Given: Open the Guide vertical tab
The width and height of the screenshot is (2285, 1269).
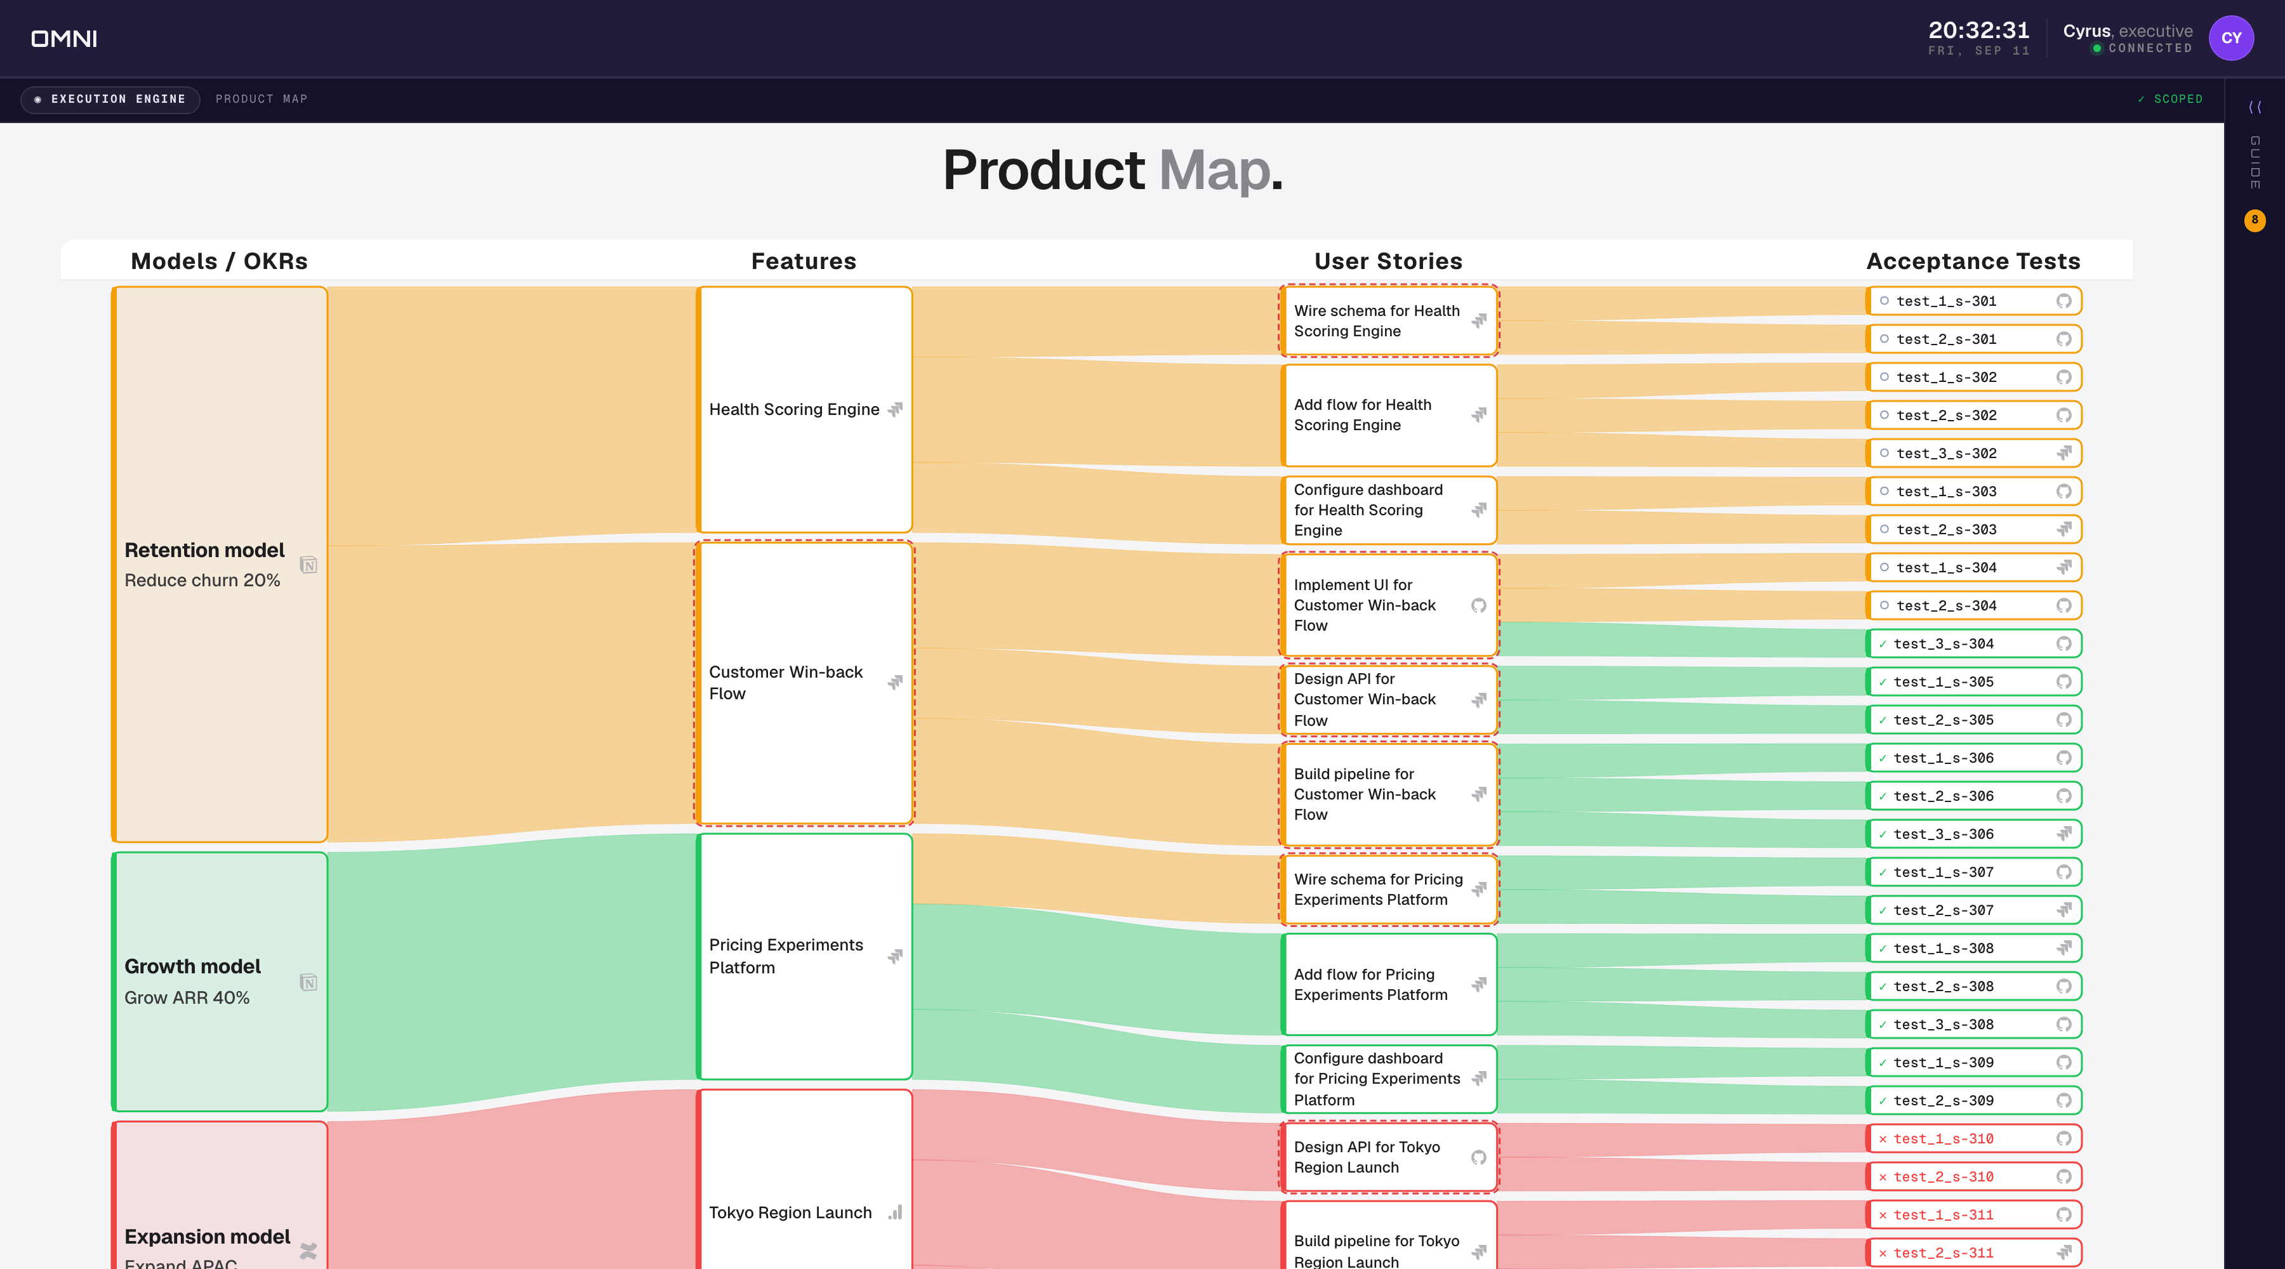Looking at the screenshot, I should tap(2255, 162).
